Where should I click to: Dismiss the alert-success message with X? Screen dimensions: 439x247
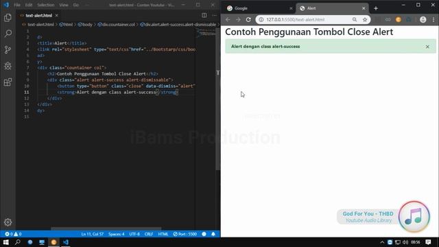(427, 47)
